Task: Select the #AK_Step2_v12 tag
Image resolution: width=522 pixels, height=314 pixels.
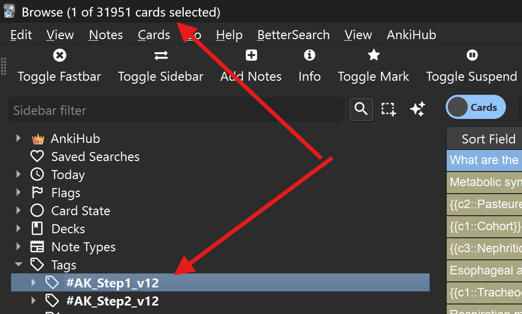Action: [x=112, y=301]
